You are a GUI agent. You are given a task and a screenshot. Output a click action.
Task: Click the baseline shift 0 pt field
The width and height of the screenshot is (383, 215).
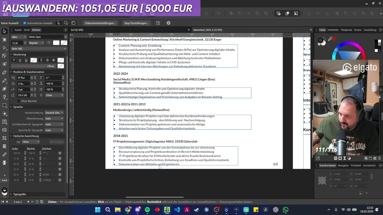(x=23, y=89)
